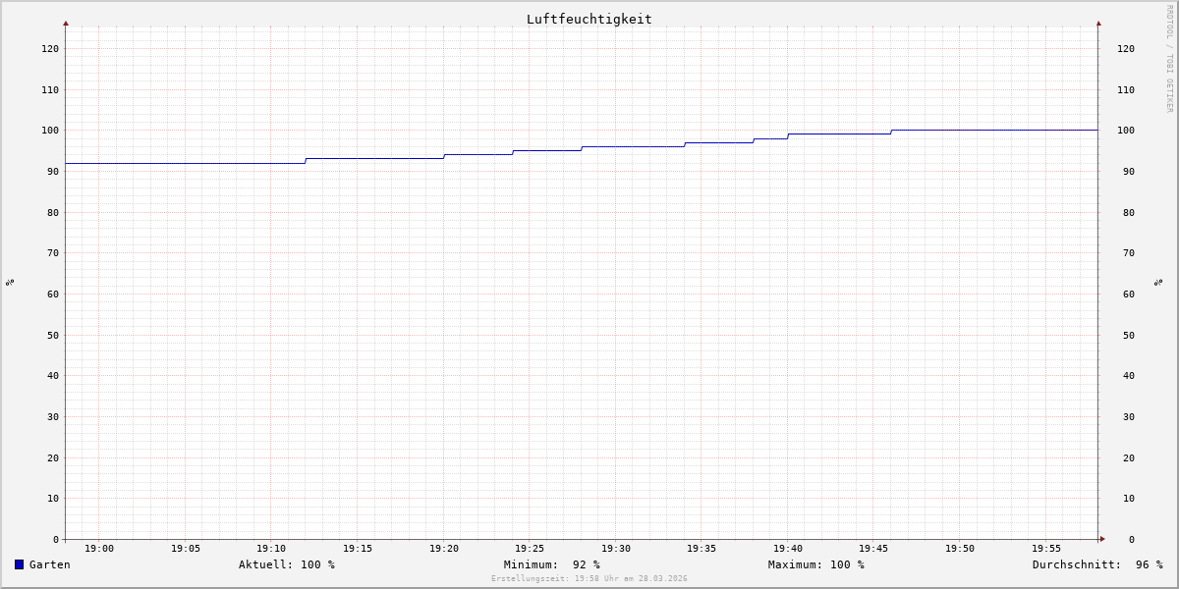Click the Aktuell: 100 % value

(286, 564)
